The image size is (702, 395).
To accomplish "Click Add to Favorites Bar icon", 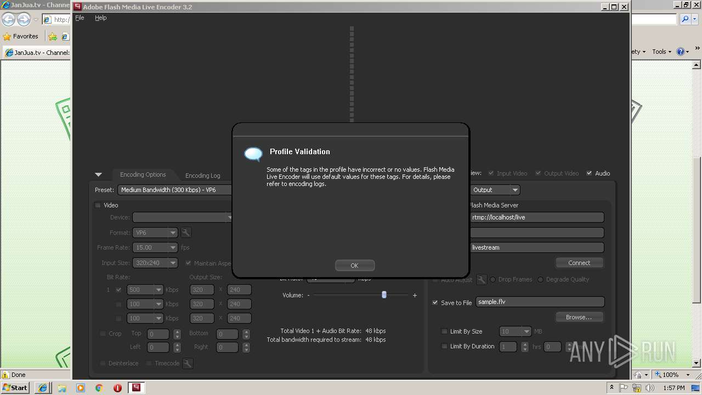I will click(53, 36).
